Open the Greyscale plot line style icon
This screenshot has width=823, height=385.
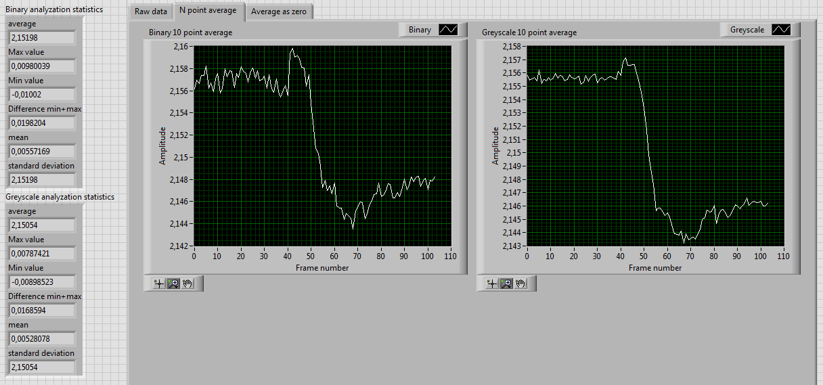[782, 30]
